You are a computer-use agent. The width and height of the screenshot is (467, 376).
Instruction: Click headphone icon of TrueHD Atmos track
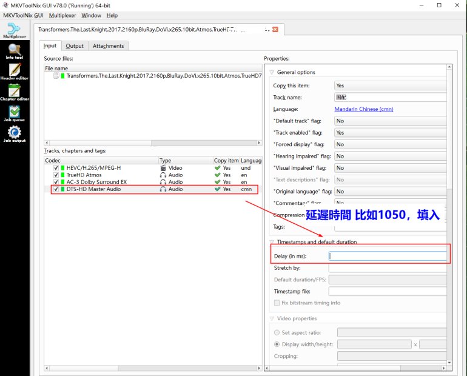163,175
